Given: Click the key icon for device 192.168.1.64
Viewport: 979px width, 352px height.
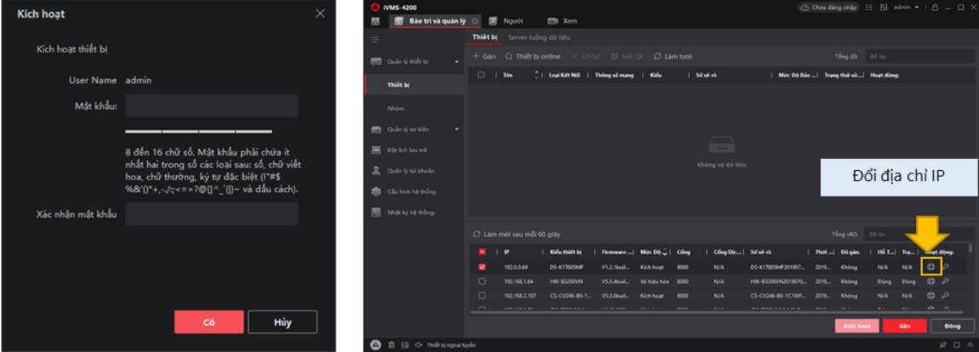Looking at the screenshot, I should 945,281.
